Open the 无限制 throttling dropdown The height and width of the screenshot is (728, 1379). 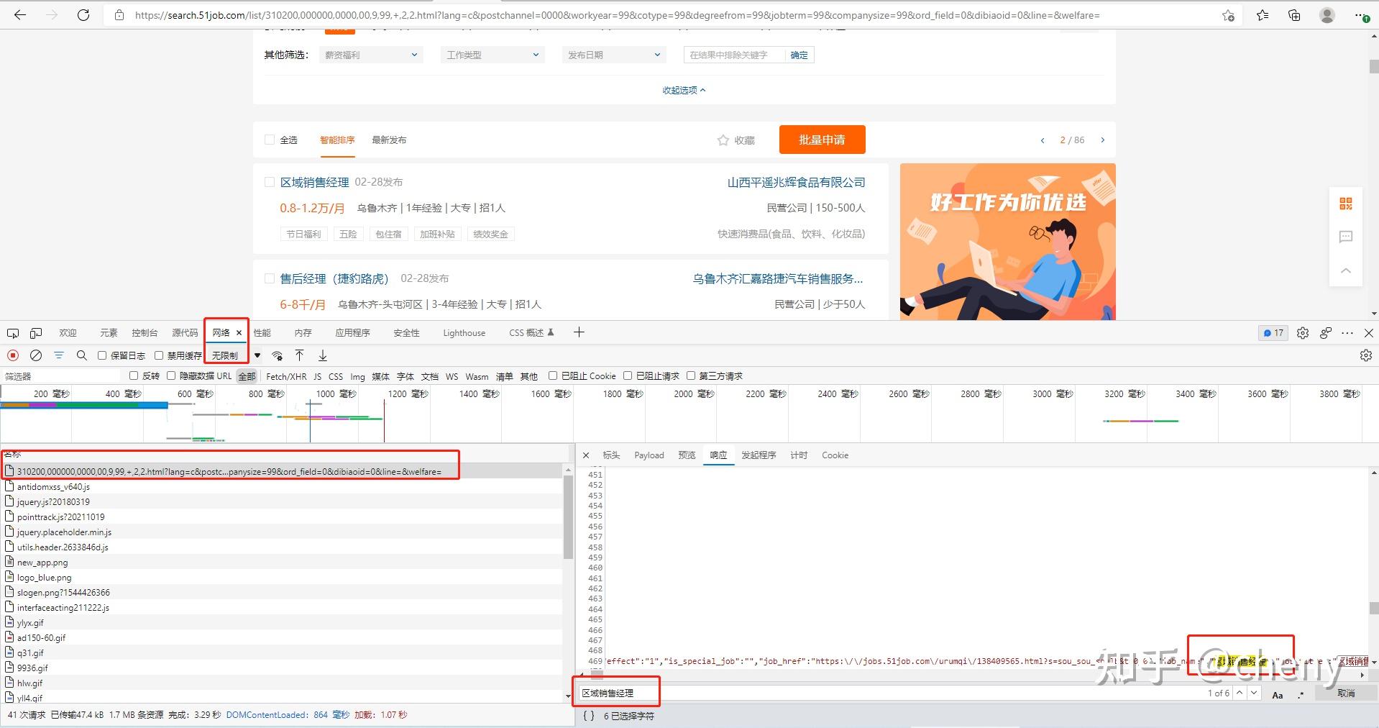pos(225,355)
